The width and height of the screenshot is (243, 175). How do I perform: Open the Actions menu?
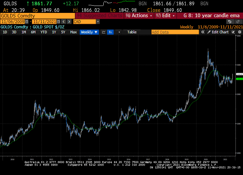pos(139,16)
